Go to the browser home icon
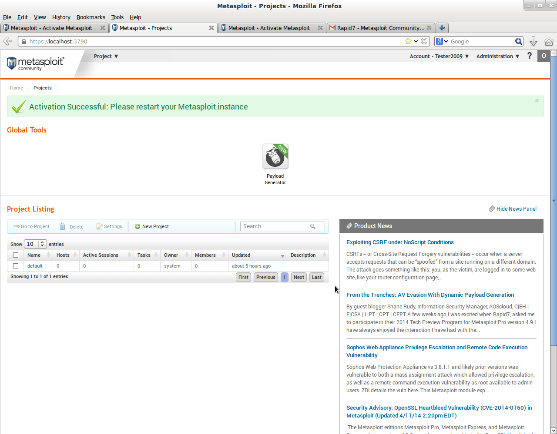Screen dimensions: 557x434 (x=549, y=41)
